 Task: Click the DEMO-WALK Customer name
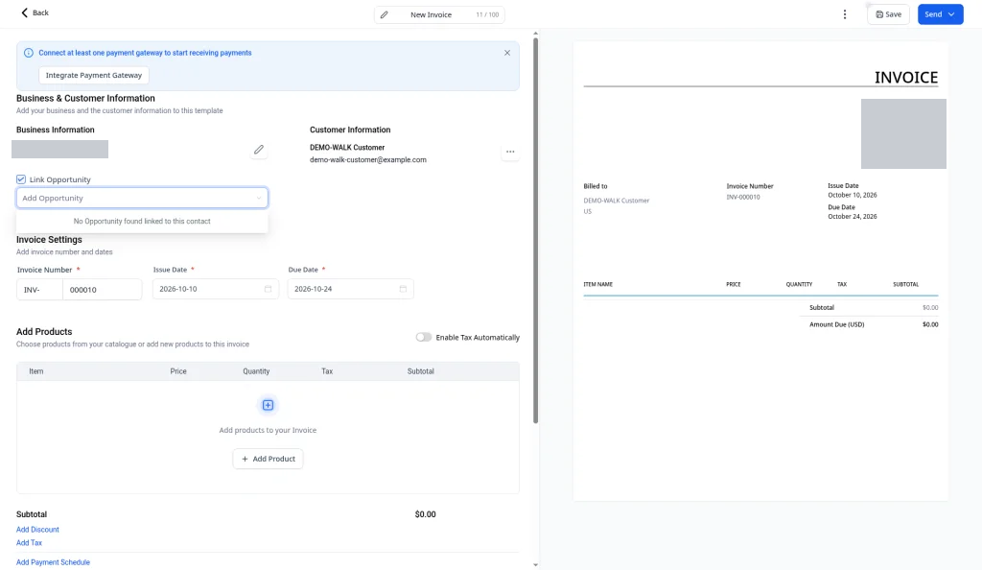click(x=347, y=147)
